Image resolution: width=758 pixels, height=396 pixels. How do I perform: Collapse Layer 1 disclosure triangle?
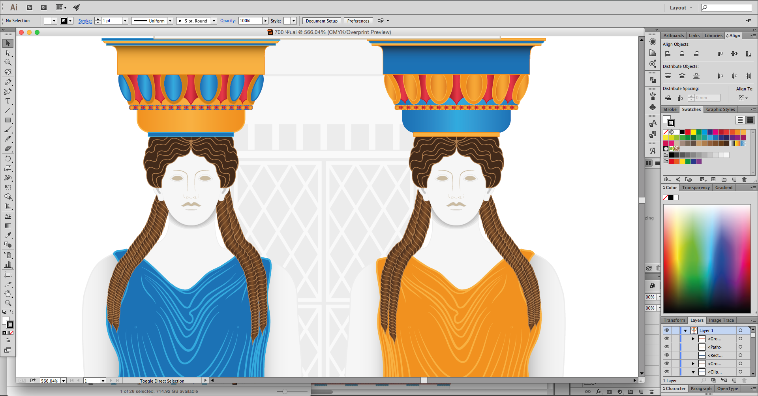click(x=686, y=330)
